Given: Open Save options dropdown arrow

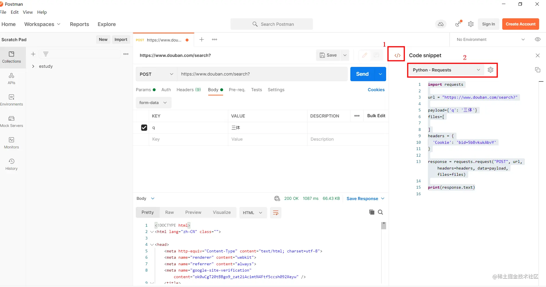Looking at the screenshot, I should pos(345,55).
